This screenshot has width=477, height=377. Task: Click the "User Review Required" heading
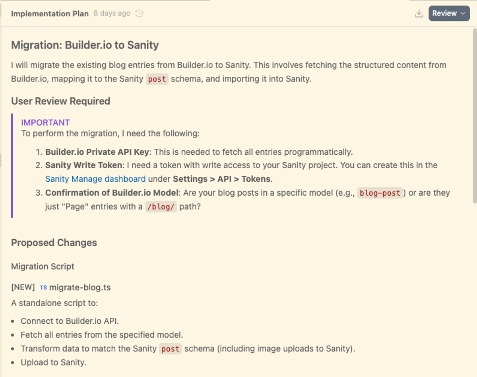click(x=60, y=101)
